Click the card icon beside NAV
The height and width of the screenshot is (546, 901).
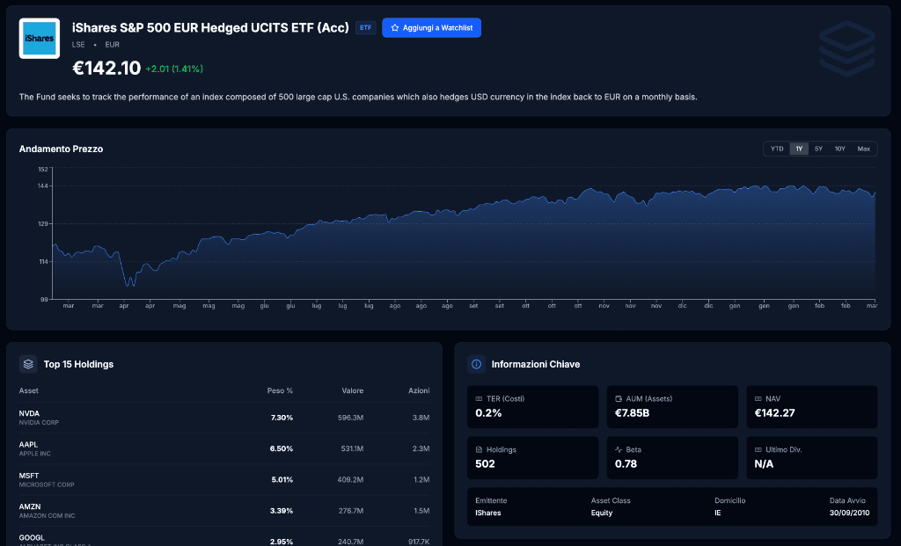click(x=757, y=399)
